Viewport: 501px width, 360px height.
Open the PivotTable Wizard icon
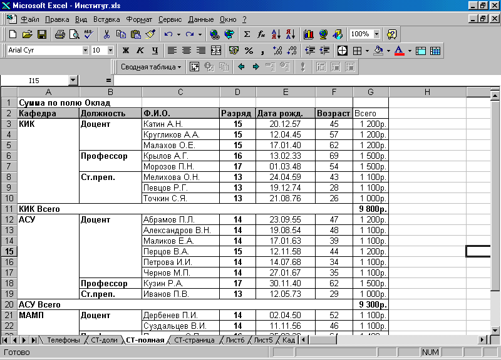194,67
